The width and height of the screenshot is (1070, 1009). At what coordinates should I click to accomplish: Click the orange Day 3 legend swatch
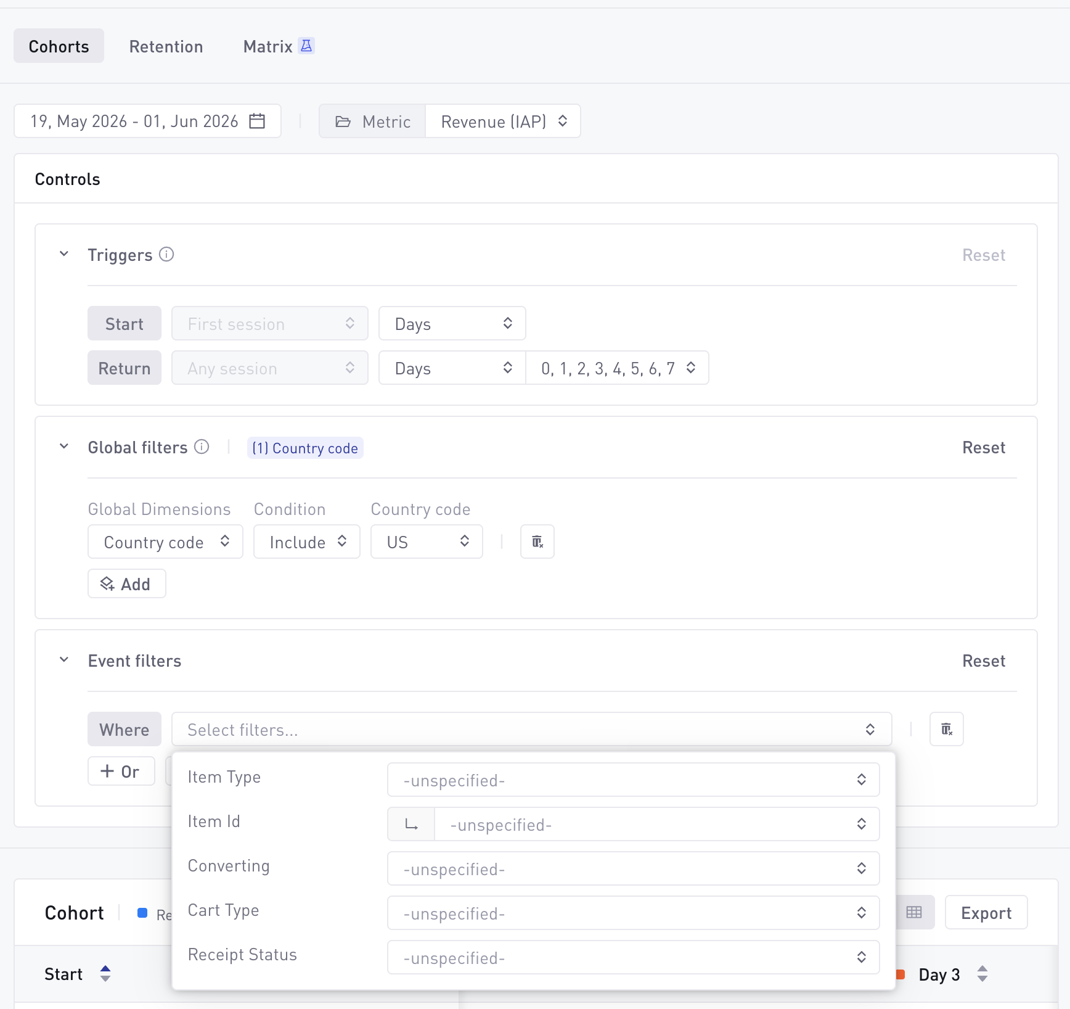[x=900, y=974]
